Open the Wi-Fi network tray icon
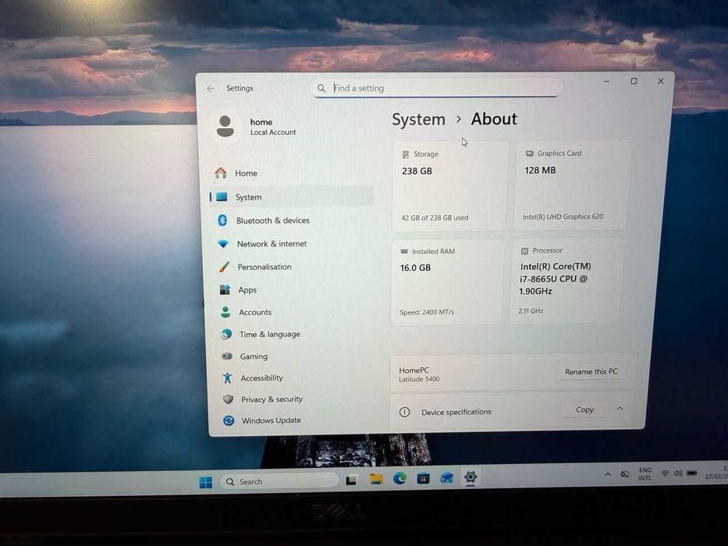This screenshot has height=546, width=728. click(666, 473)
